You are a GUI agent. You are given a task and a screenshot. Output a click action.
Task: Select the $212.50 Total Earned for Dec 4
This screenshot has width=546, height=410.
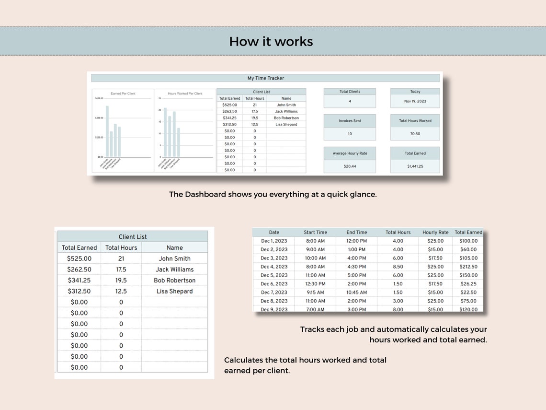click(x=467, y=267)
